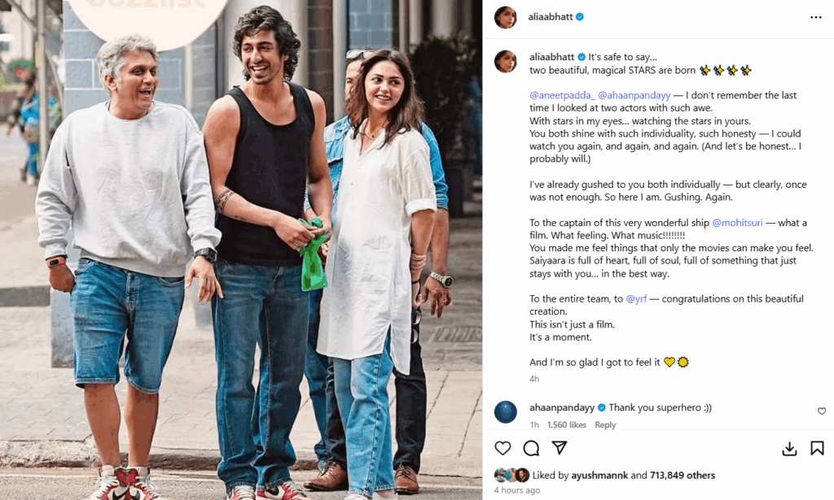
Task: Download the post with the download arrow icon
Action: pos(789,449)
